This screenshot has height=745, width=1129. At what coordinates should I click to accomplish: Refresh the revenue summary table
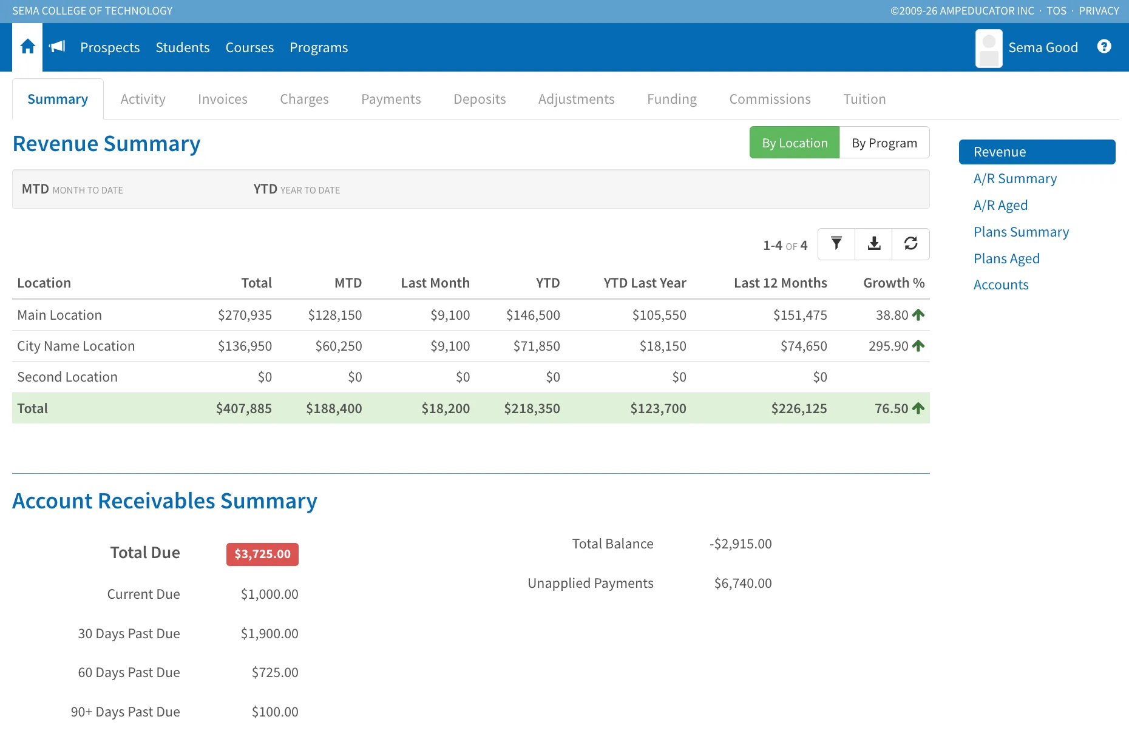click(x=911, y=244)
